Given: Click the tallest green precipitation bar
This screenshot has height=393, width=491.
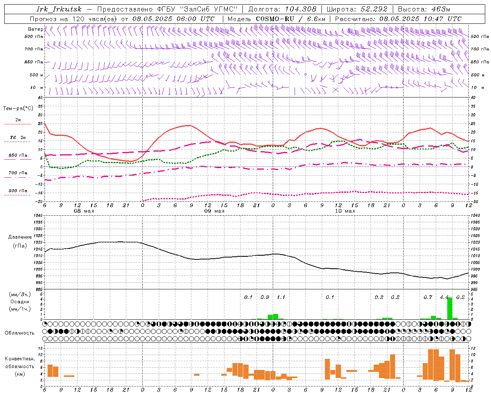Looking at the screenshot, I should click(x=450, y=308).
